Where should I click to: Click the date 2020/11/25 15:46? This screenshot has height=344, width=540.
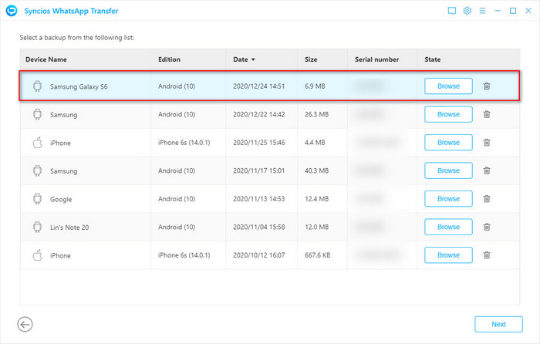click(259, 143)
